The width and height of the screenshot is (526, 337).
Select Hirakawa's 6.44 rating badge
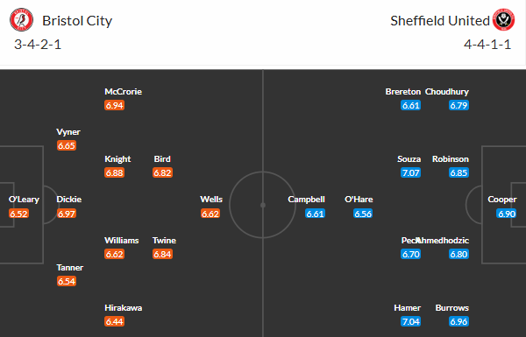[114, 321]
